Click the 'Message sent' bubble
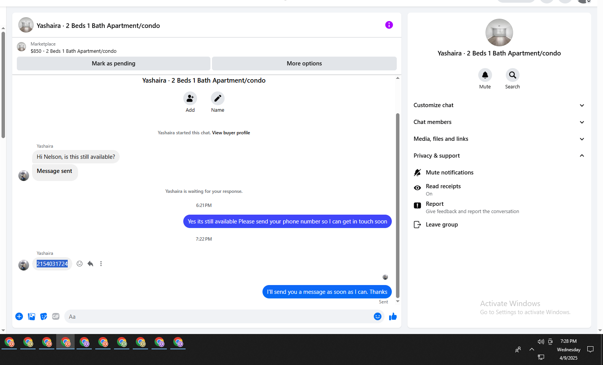603x365 pixels. click(x=55, y=172)
